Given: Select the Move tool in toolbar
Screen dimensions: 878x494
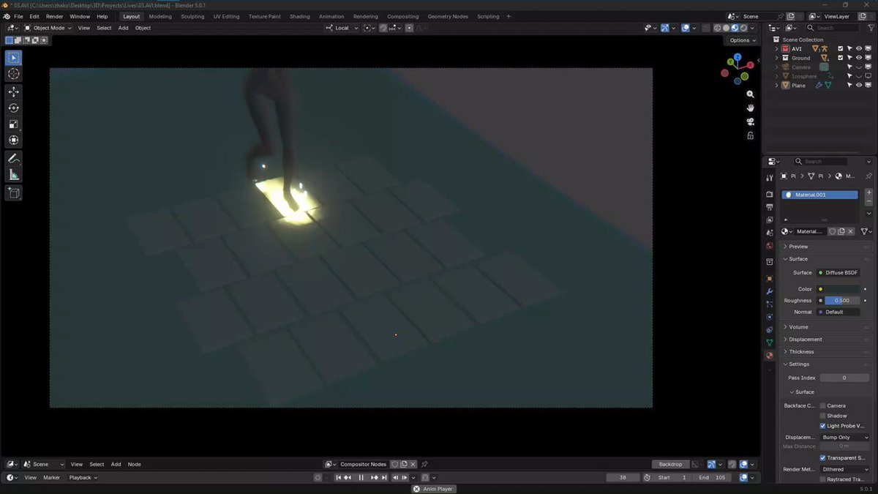Looking at the screenshot, I should 14,91.
